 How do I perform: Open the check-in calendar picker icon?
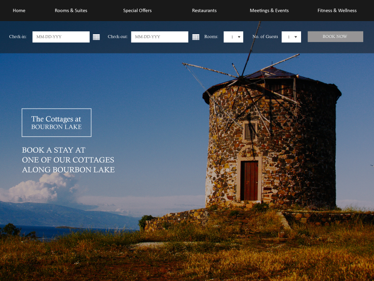(x=96, y=37)
